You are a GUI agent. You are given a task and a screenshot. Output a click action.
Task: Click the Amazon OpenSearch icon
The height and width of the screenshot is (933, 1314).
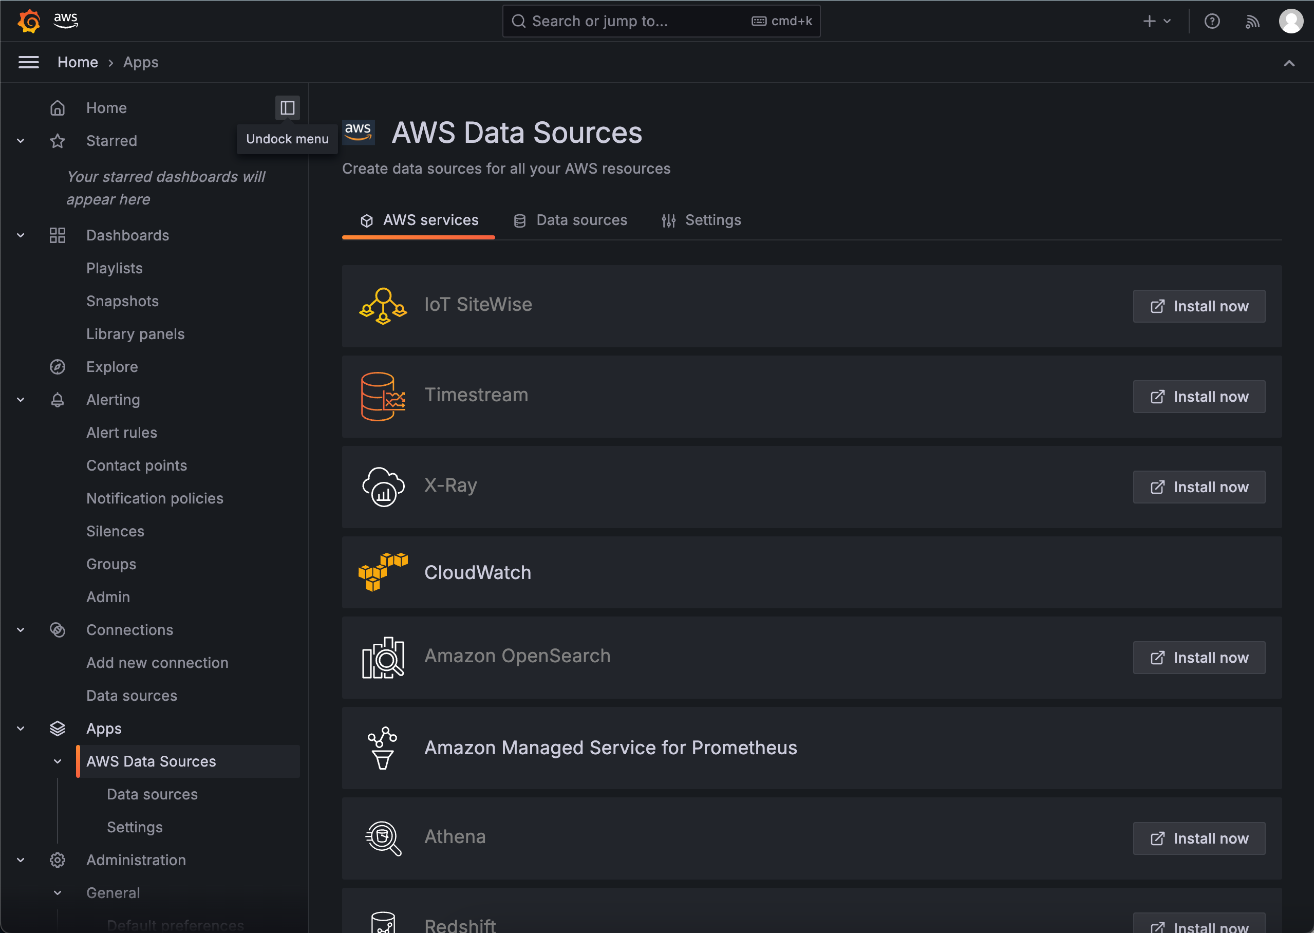(x=383, y=658)
